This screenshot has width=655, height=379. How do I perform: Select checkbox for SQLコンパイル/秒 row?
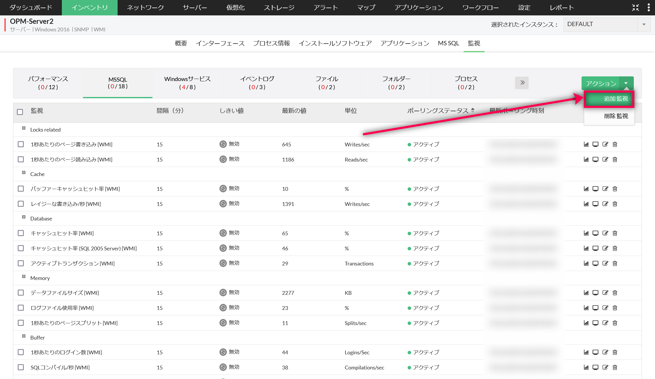[21, 367]
